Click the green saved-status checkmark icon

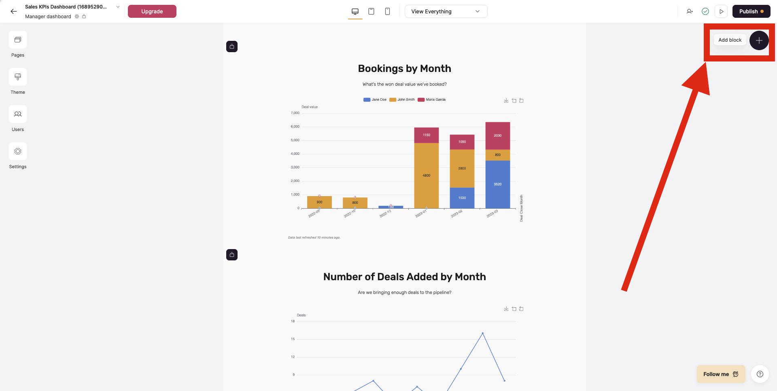[705, 11]
